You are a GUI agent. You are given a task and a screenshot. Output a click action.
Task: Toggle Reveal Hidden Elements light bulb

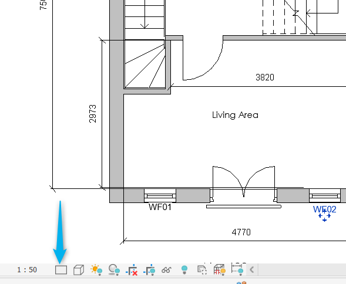pos(184,270)
